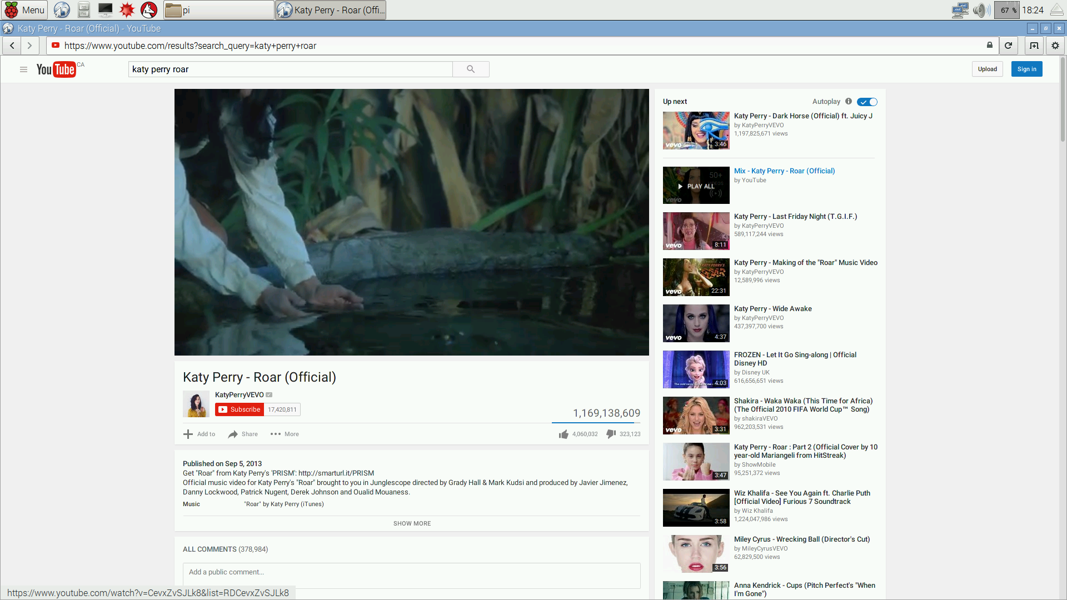The width and height of the screenshot is (1067, 600).
Task: Expand the description with SHOW MORE
Action: pos(412,523)
